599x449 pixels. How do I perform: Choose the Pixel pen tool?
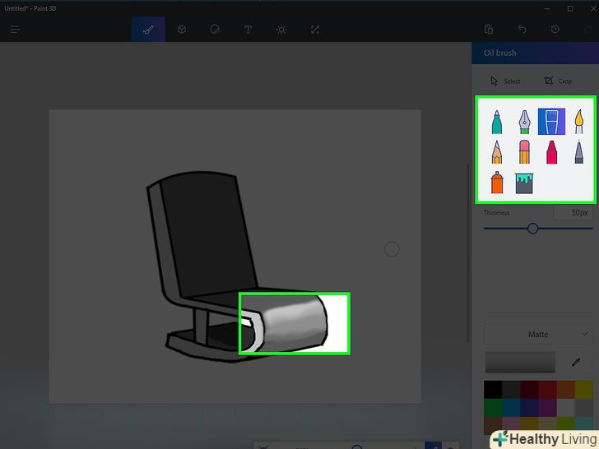click(x=579, y=151)
